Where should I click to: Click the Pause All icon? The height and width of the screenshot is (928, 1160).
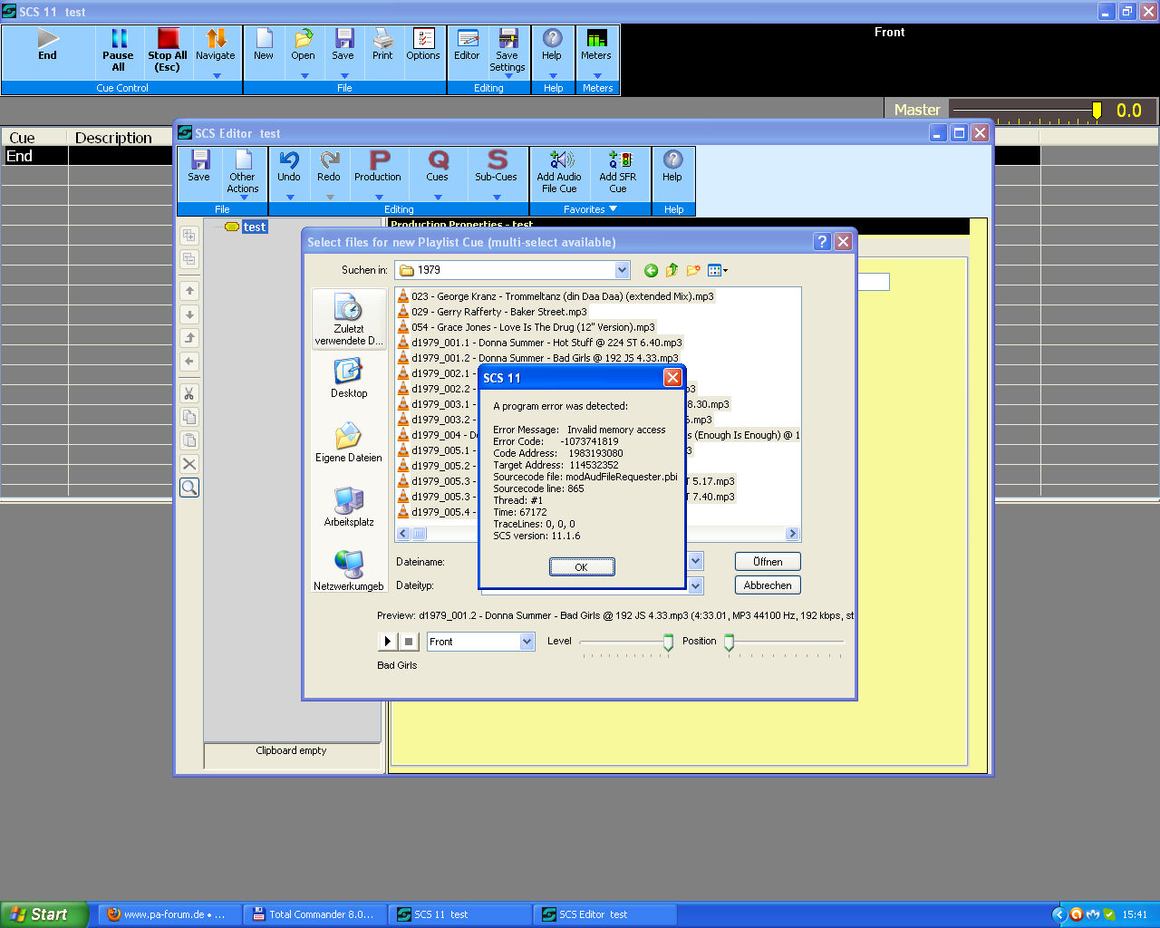pos(119,39)
